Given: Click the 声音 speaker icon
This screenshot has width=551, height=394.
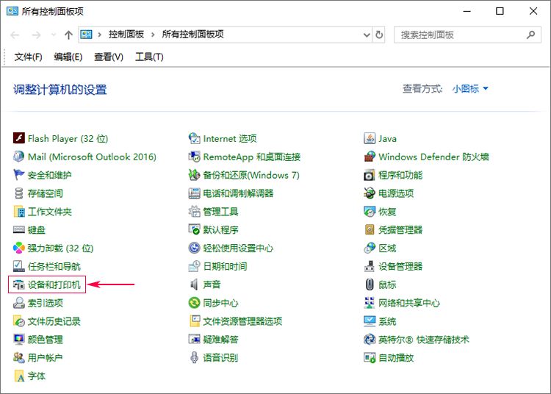Looking at the screenshot, I should 194,284.
